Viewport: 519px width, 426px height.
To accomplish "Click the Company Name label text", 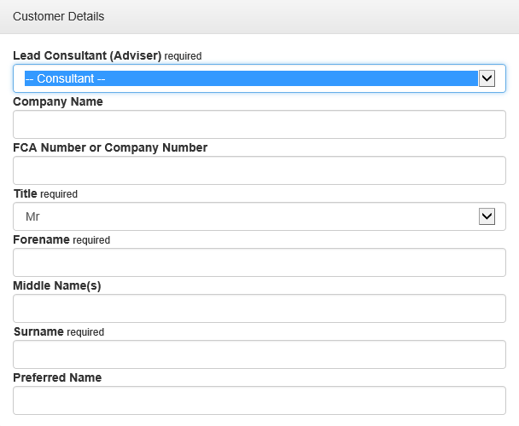I will tap(58, 101).
